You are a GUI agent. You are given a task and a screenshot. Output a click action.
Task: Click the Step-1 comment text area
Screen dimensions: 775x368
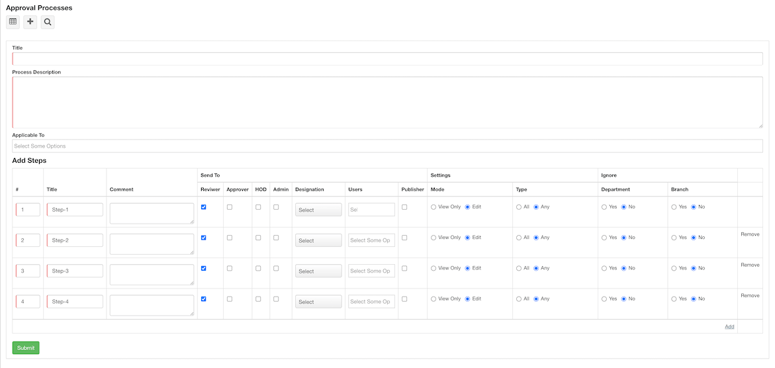tap(152, 213)
